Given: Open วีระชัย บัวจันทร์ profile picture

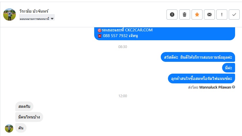Looking at the screenshot, I should point(10,14).
